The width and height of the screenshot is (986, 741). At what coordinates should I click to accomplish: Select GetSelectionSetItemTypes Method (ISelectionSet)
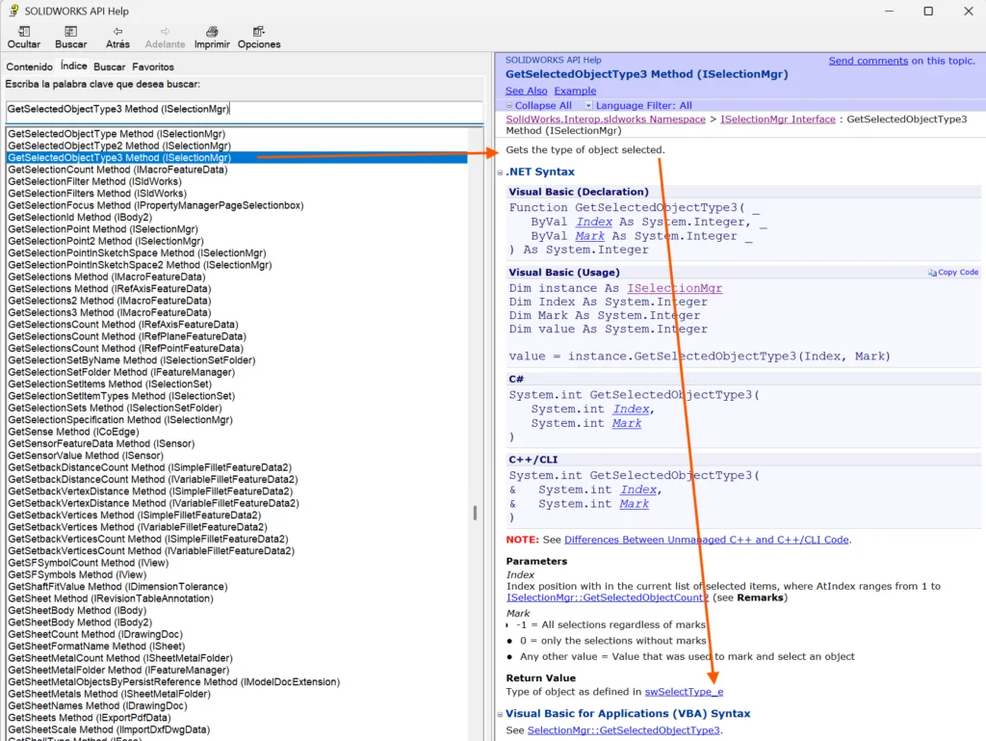click(121, 396)
